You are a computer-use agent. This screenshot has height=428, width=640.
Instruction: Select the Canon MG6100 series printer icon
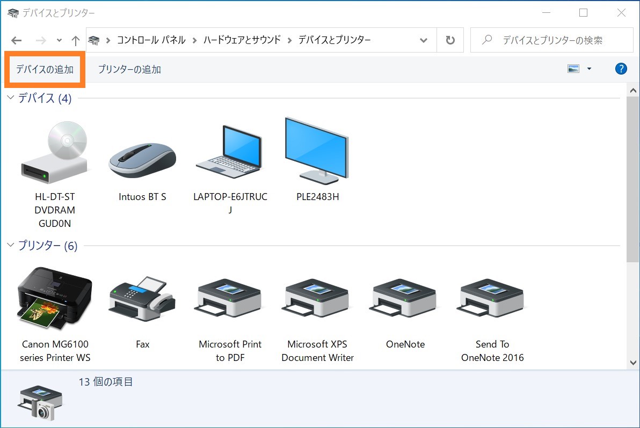coord(55,298)
